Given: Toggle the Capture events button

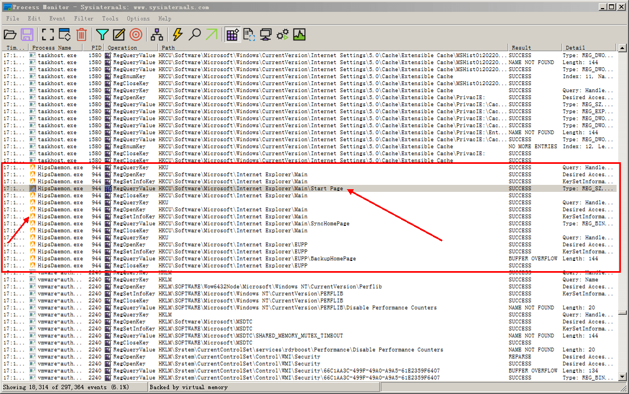Looking at the screenshot, I should (x=48, y=35).
